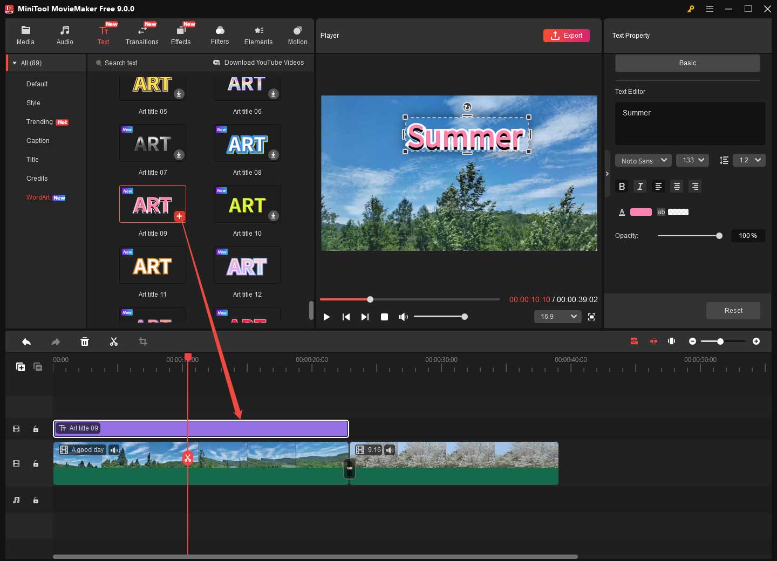Toggle bold text formatting
This screenshot has width=777, height=561.
coord(622,186)
